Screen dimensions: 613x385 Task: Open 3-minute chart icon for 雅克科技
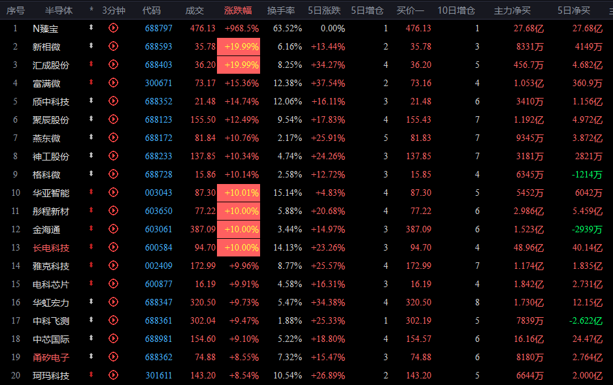113,266
